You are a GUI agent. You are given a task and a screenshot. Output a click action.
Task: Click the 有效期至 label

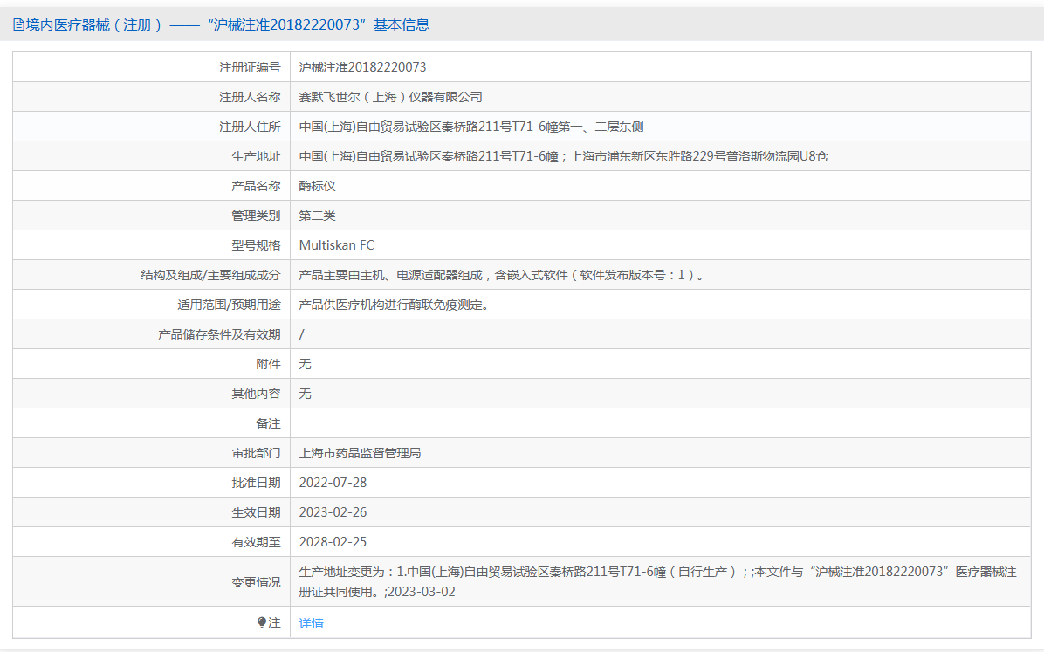pos(256,542)
